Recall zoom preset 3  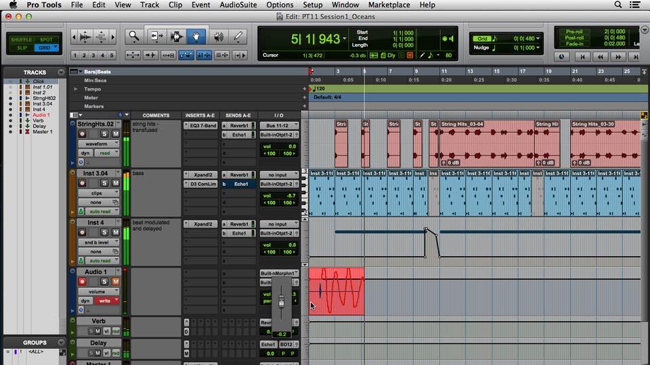point(93,55)
